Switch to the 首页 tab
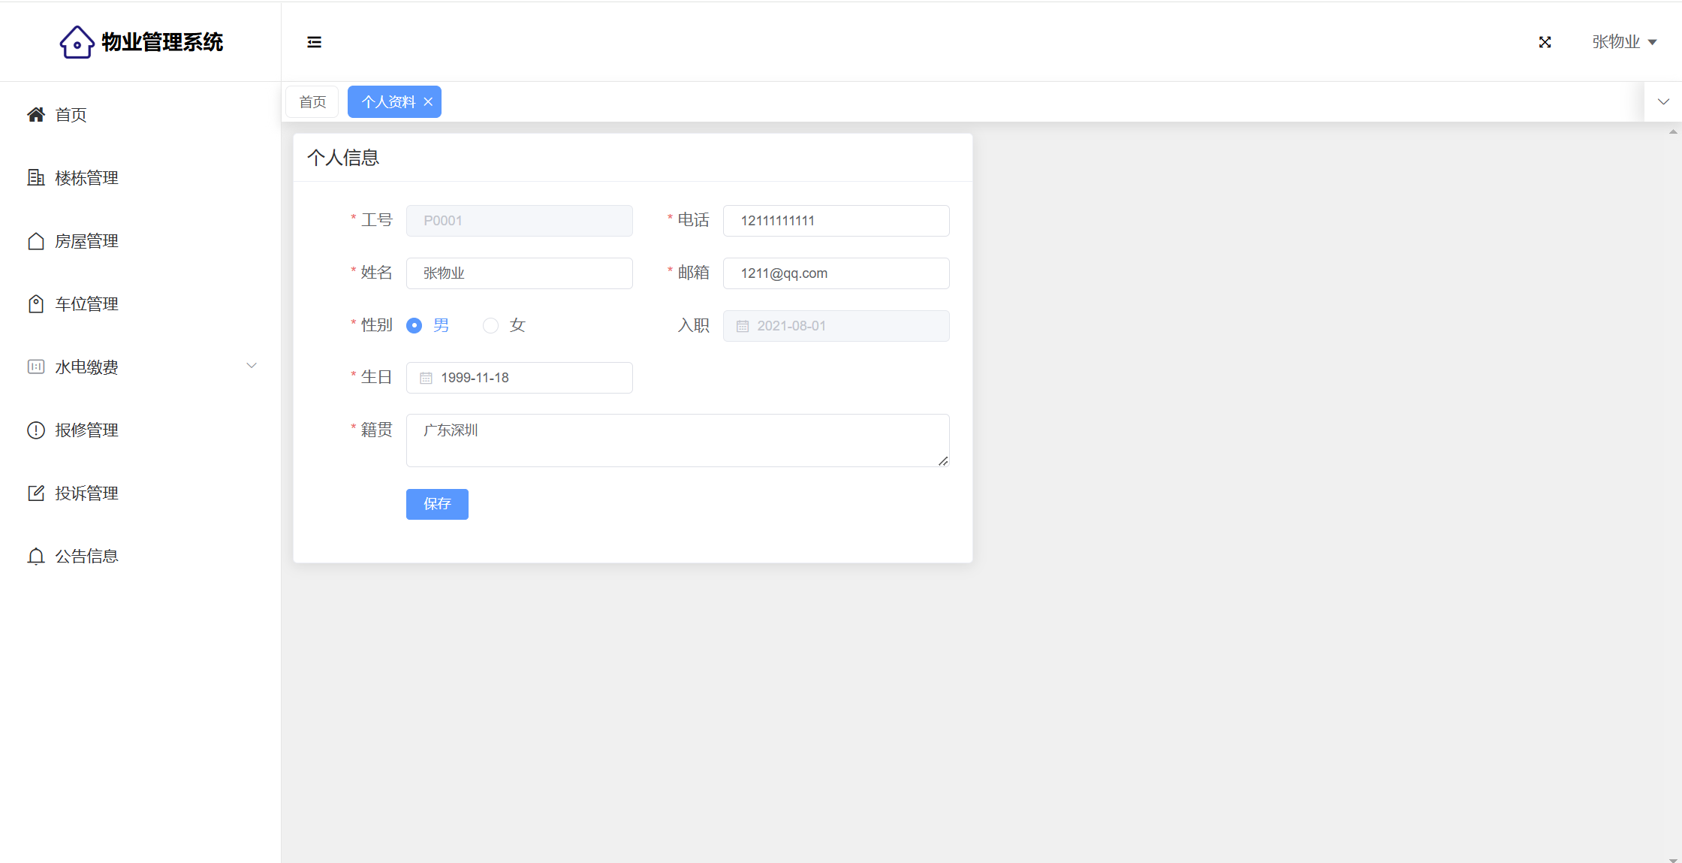This screenshot has height=863, width=1682. (x=312, y=101)
